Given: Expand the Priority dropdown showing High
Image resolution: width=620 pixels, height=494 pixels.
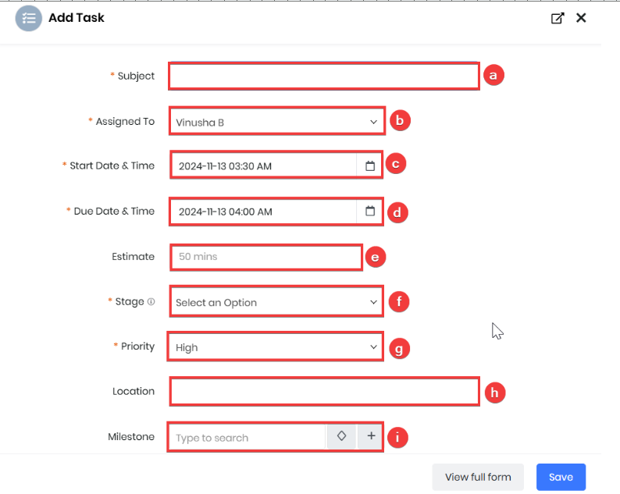Looking at the screenshot, I should pyautogui.click(x=276, y=347).
